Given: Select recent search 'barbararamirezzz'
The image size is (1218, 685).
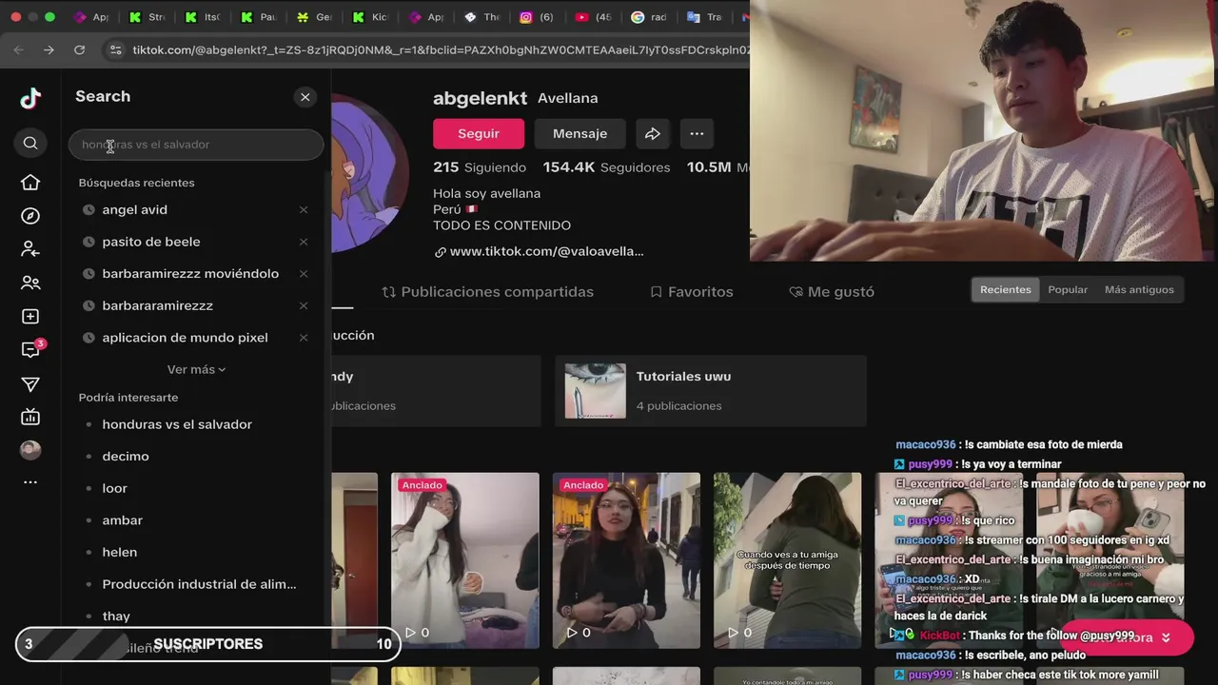Looking at the screenshot, I should [157, 305].
